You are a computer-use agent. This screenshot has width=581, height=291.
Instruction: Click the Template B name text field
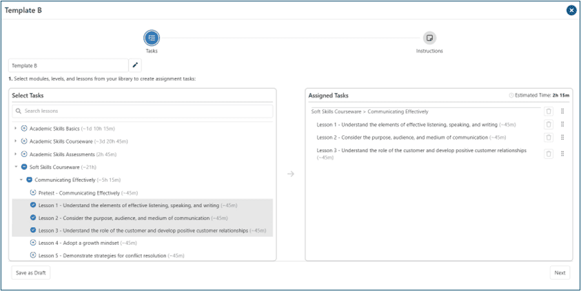pos(68,65)
